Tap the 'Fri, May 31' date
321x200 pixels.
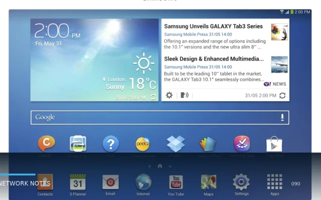pyautogui.click(x=48, y=43)
